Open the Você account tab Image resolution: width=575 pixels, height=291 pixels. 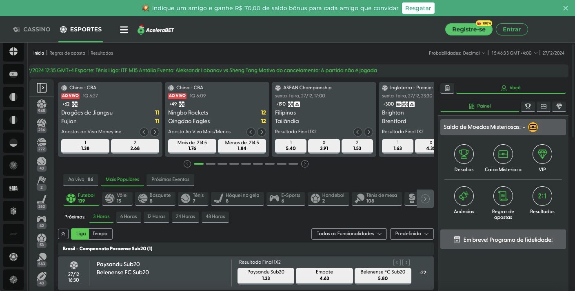tap(511, 88)
